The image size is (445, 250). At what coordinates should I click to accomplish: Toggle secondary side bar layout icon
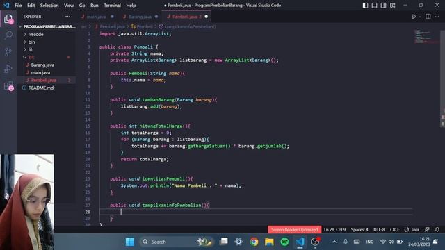pos(383,6)
